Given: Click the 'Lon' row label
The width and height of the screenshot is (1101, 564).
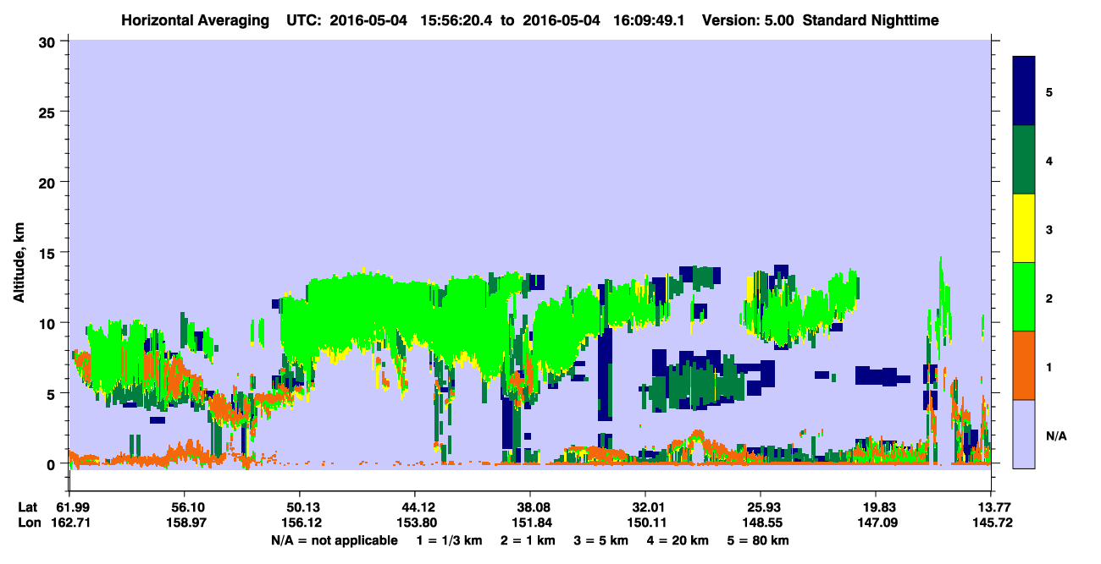Looking at the screenshot, I should (x=29, y=523).
